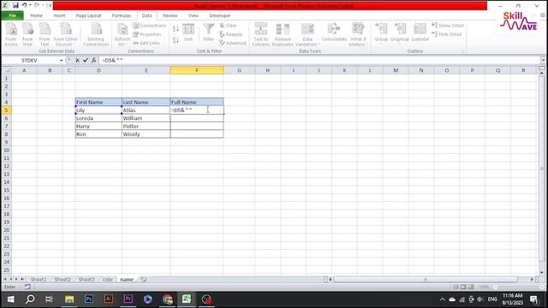Viewport: 548px width, 308px height.
Task: Switch to Sheet1 worksheet tab
Action: (39, 280)
